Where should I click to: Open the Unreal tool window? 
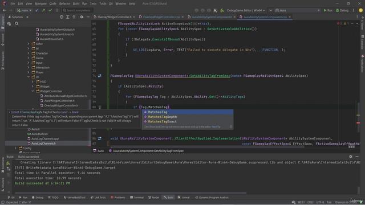click(184, 198)
